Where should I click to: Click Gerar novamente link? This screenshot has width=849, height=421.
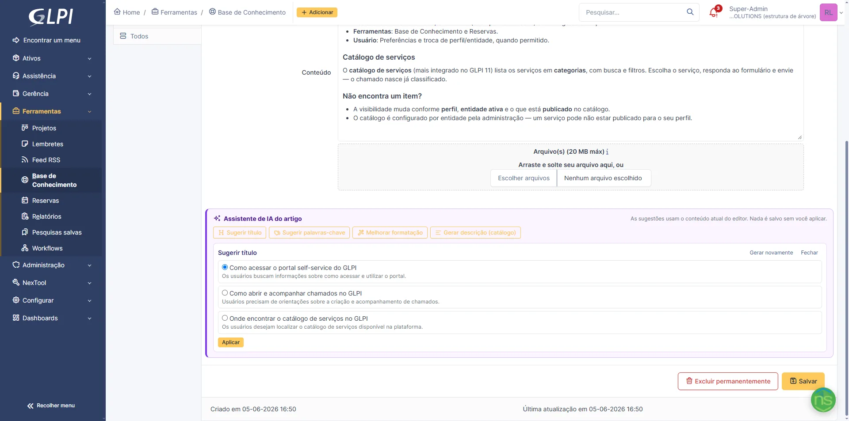pos(771,253)
